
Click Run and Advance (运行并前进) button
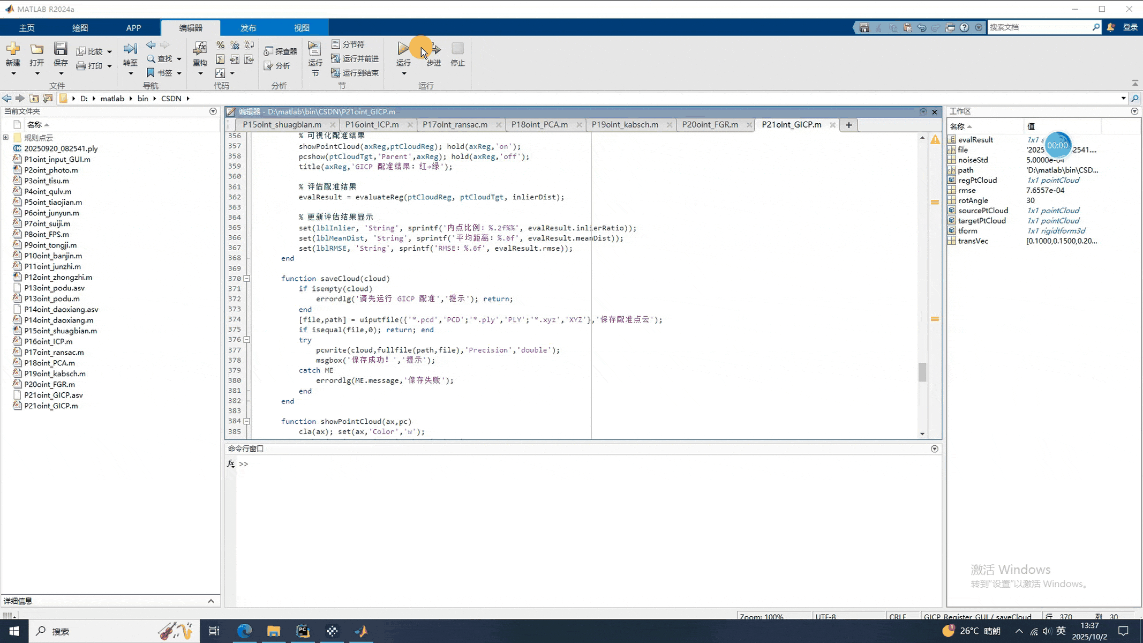point(355,58)
